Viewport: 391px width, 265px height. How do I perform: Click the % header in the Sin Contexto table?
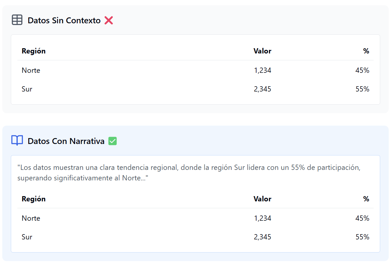pos(366,51)
